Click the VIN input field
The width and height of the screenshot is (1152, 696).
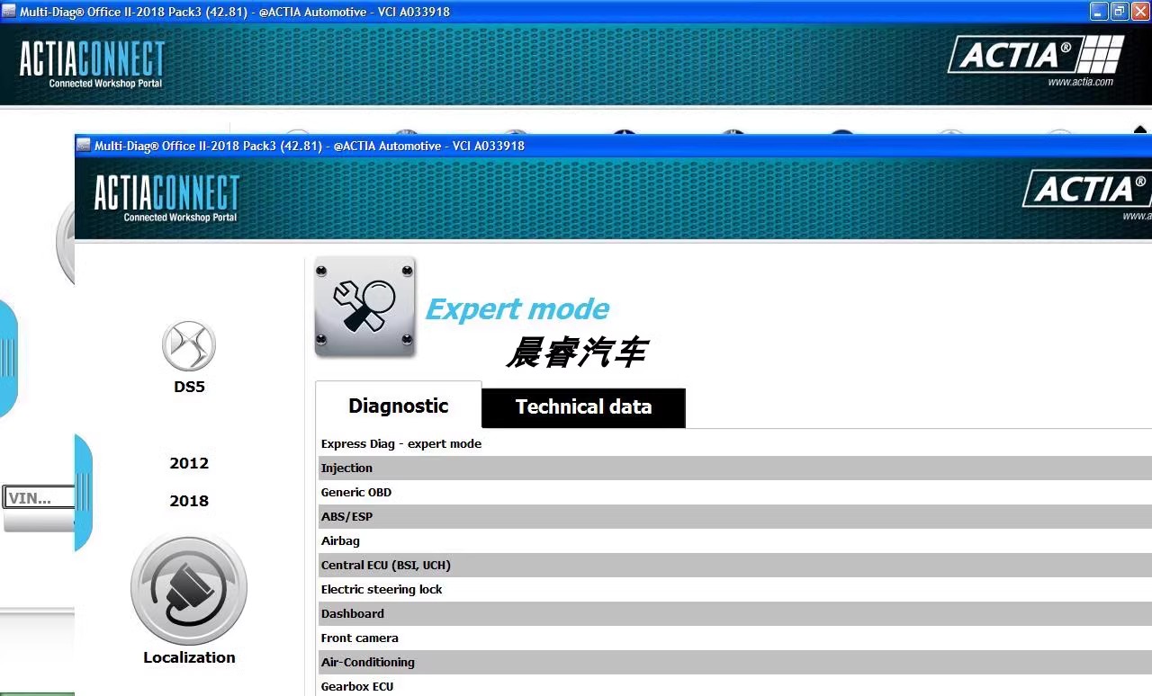click(x=39, y=497)
